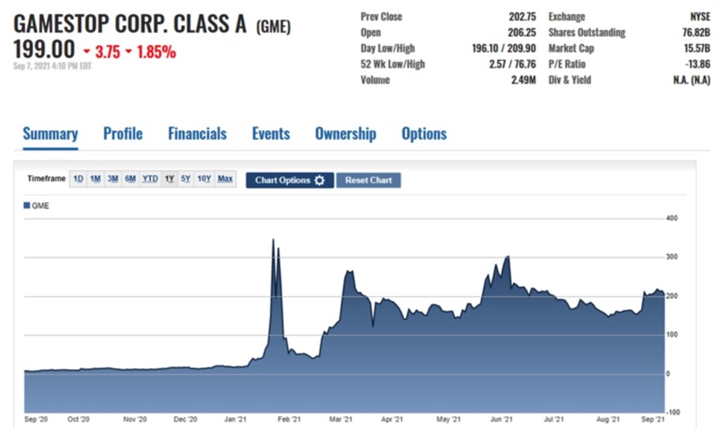Set timeframe to 1M

[95, 179]
